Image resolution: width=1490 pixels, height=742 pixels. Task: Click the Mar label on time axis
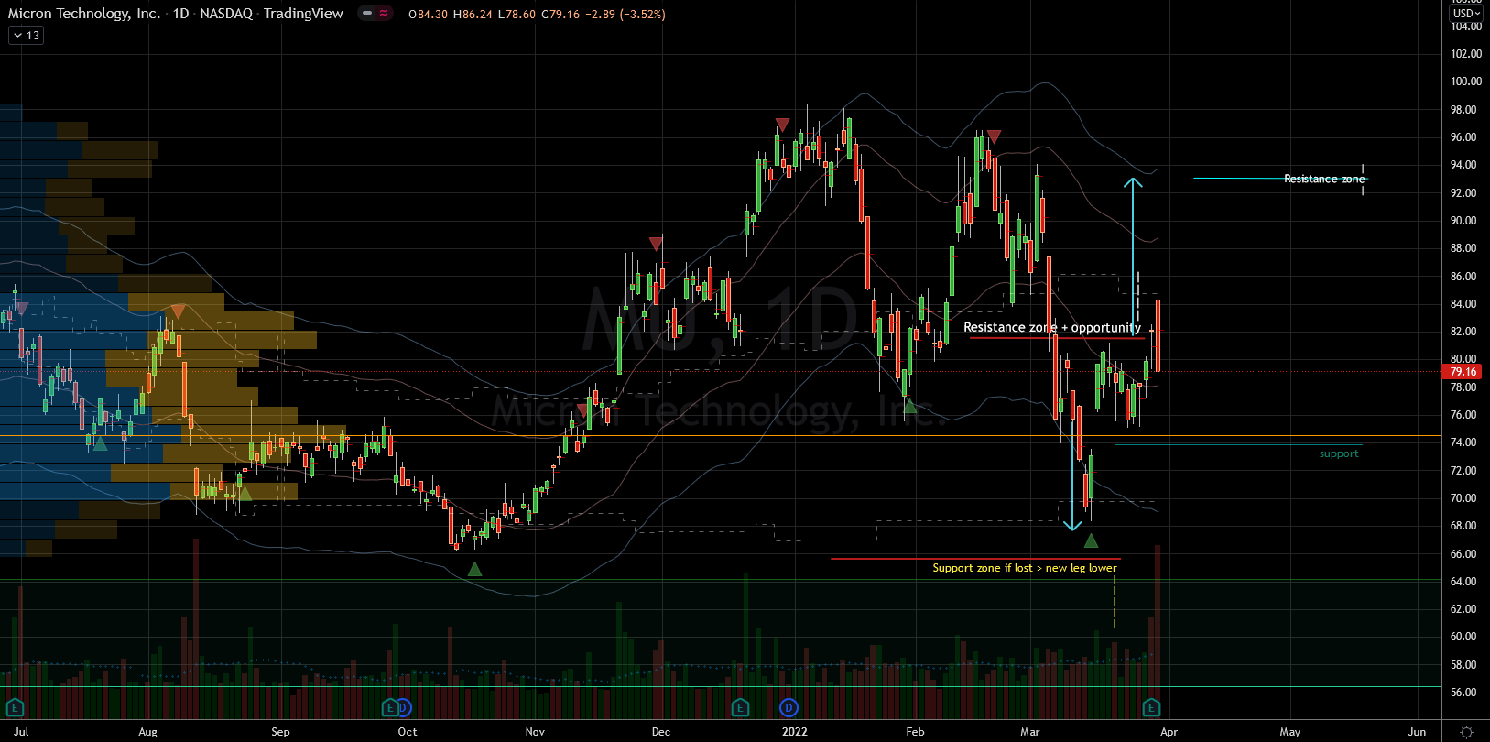click(x=1030, y=732)
